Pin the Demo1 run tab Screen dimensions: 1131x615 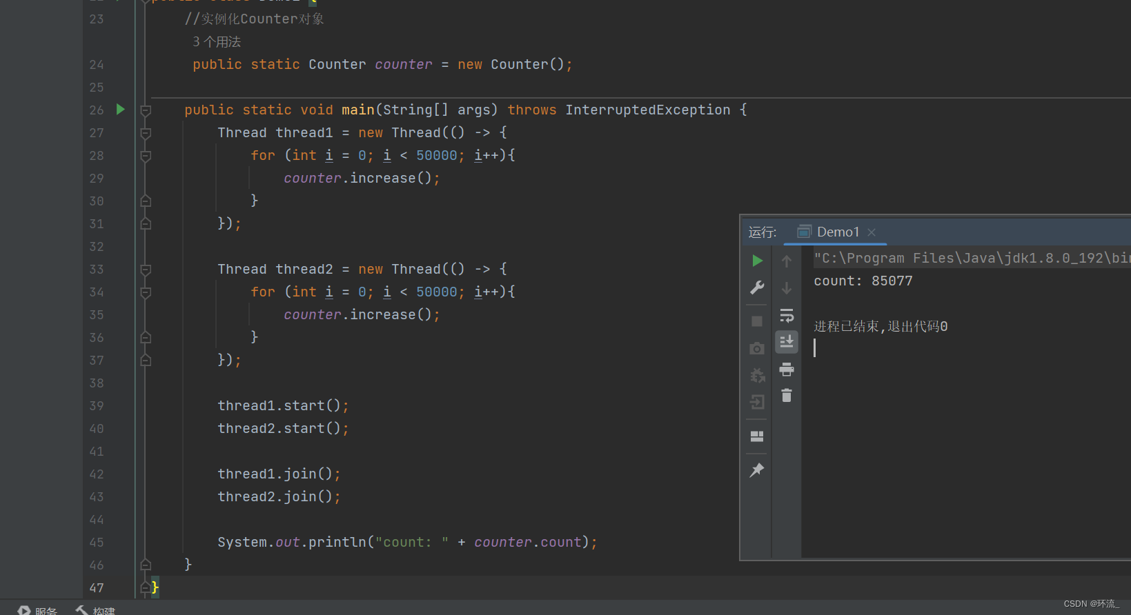click(757, 470)
